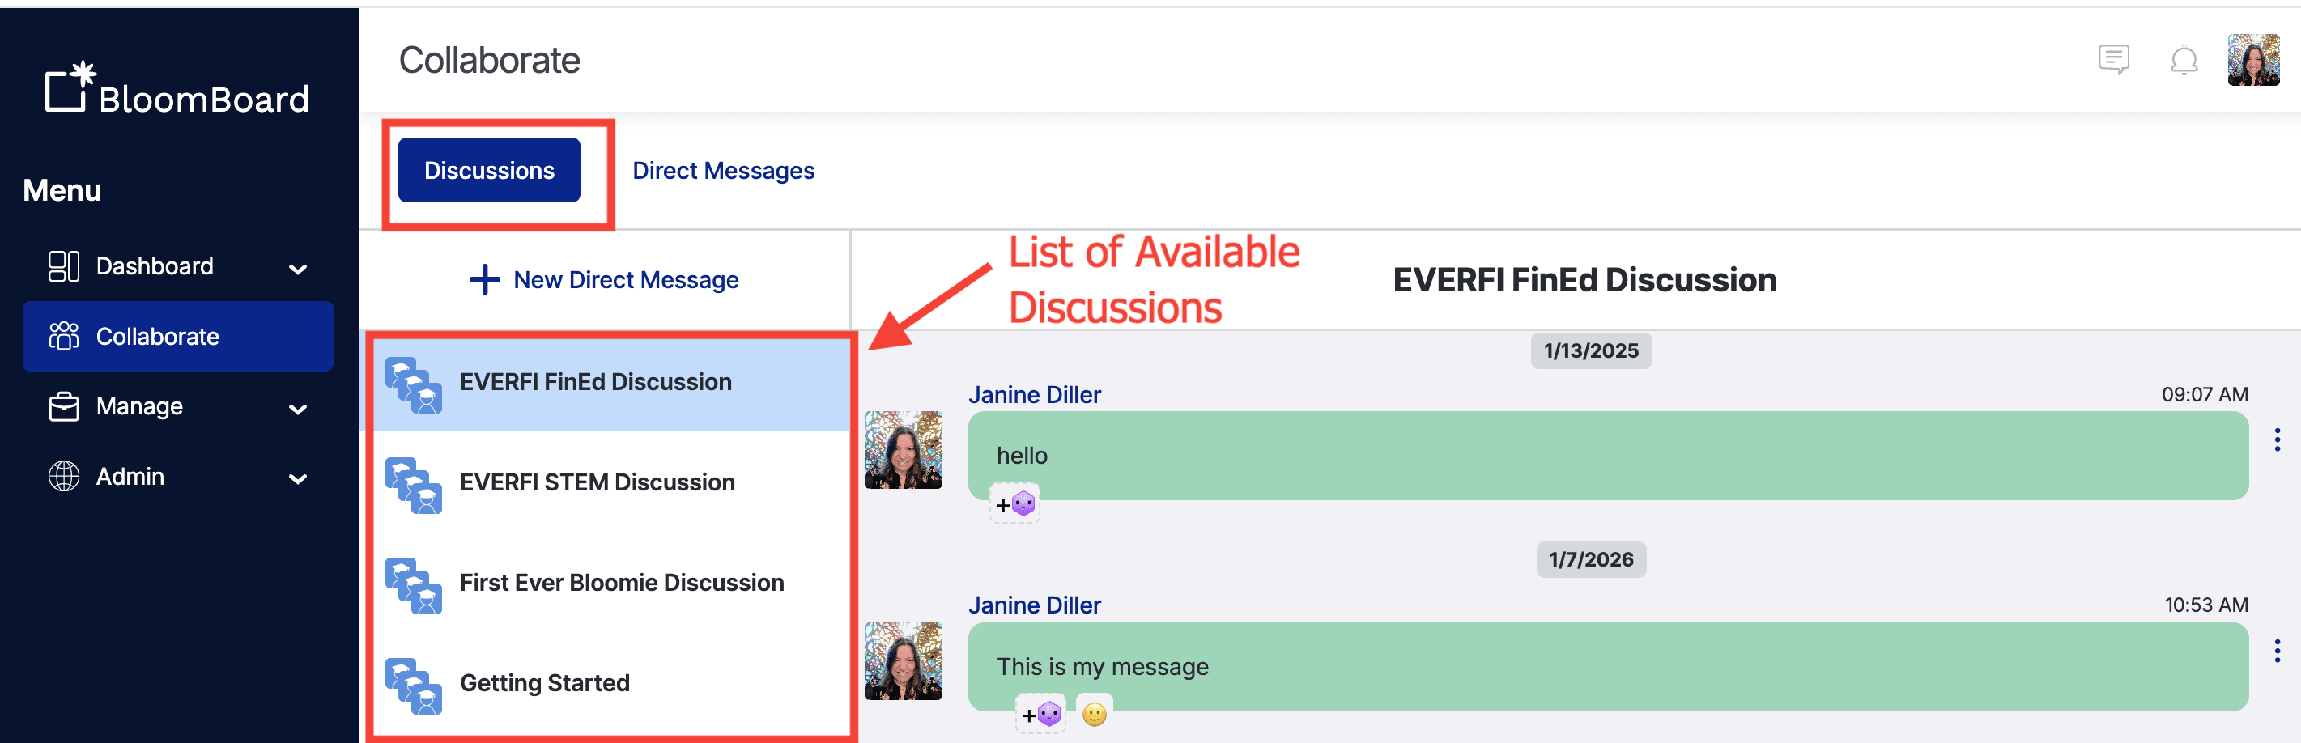Image resolution: width=2301 pixels, height=743 pixels.
Task: Open the messages chat icon in header
Action: pos(2113,60)
